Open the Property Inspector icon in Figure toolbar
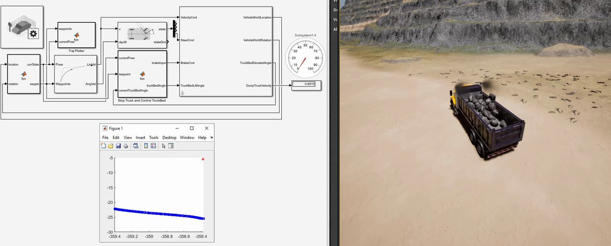The height and width of the screenshot is (246, 611). [x=171, y=146]
